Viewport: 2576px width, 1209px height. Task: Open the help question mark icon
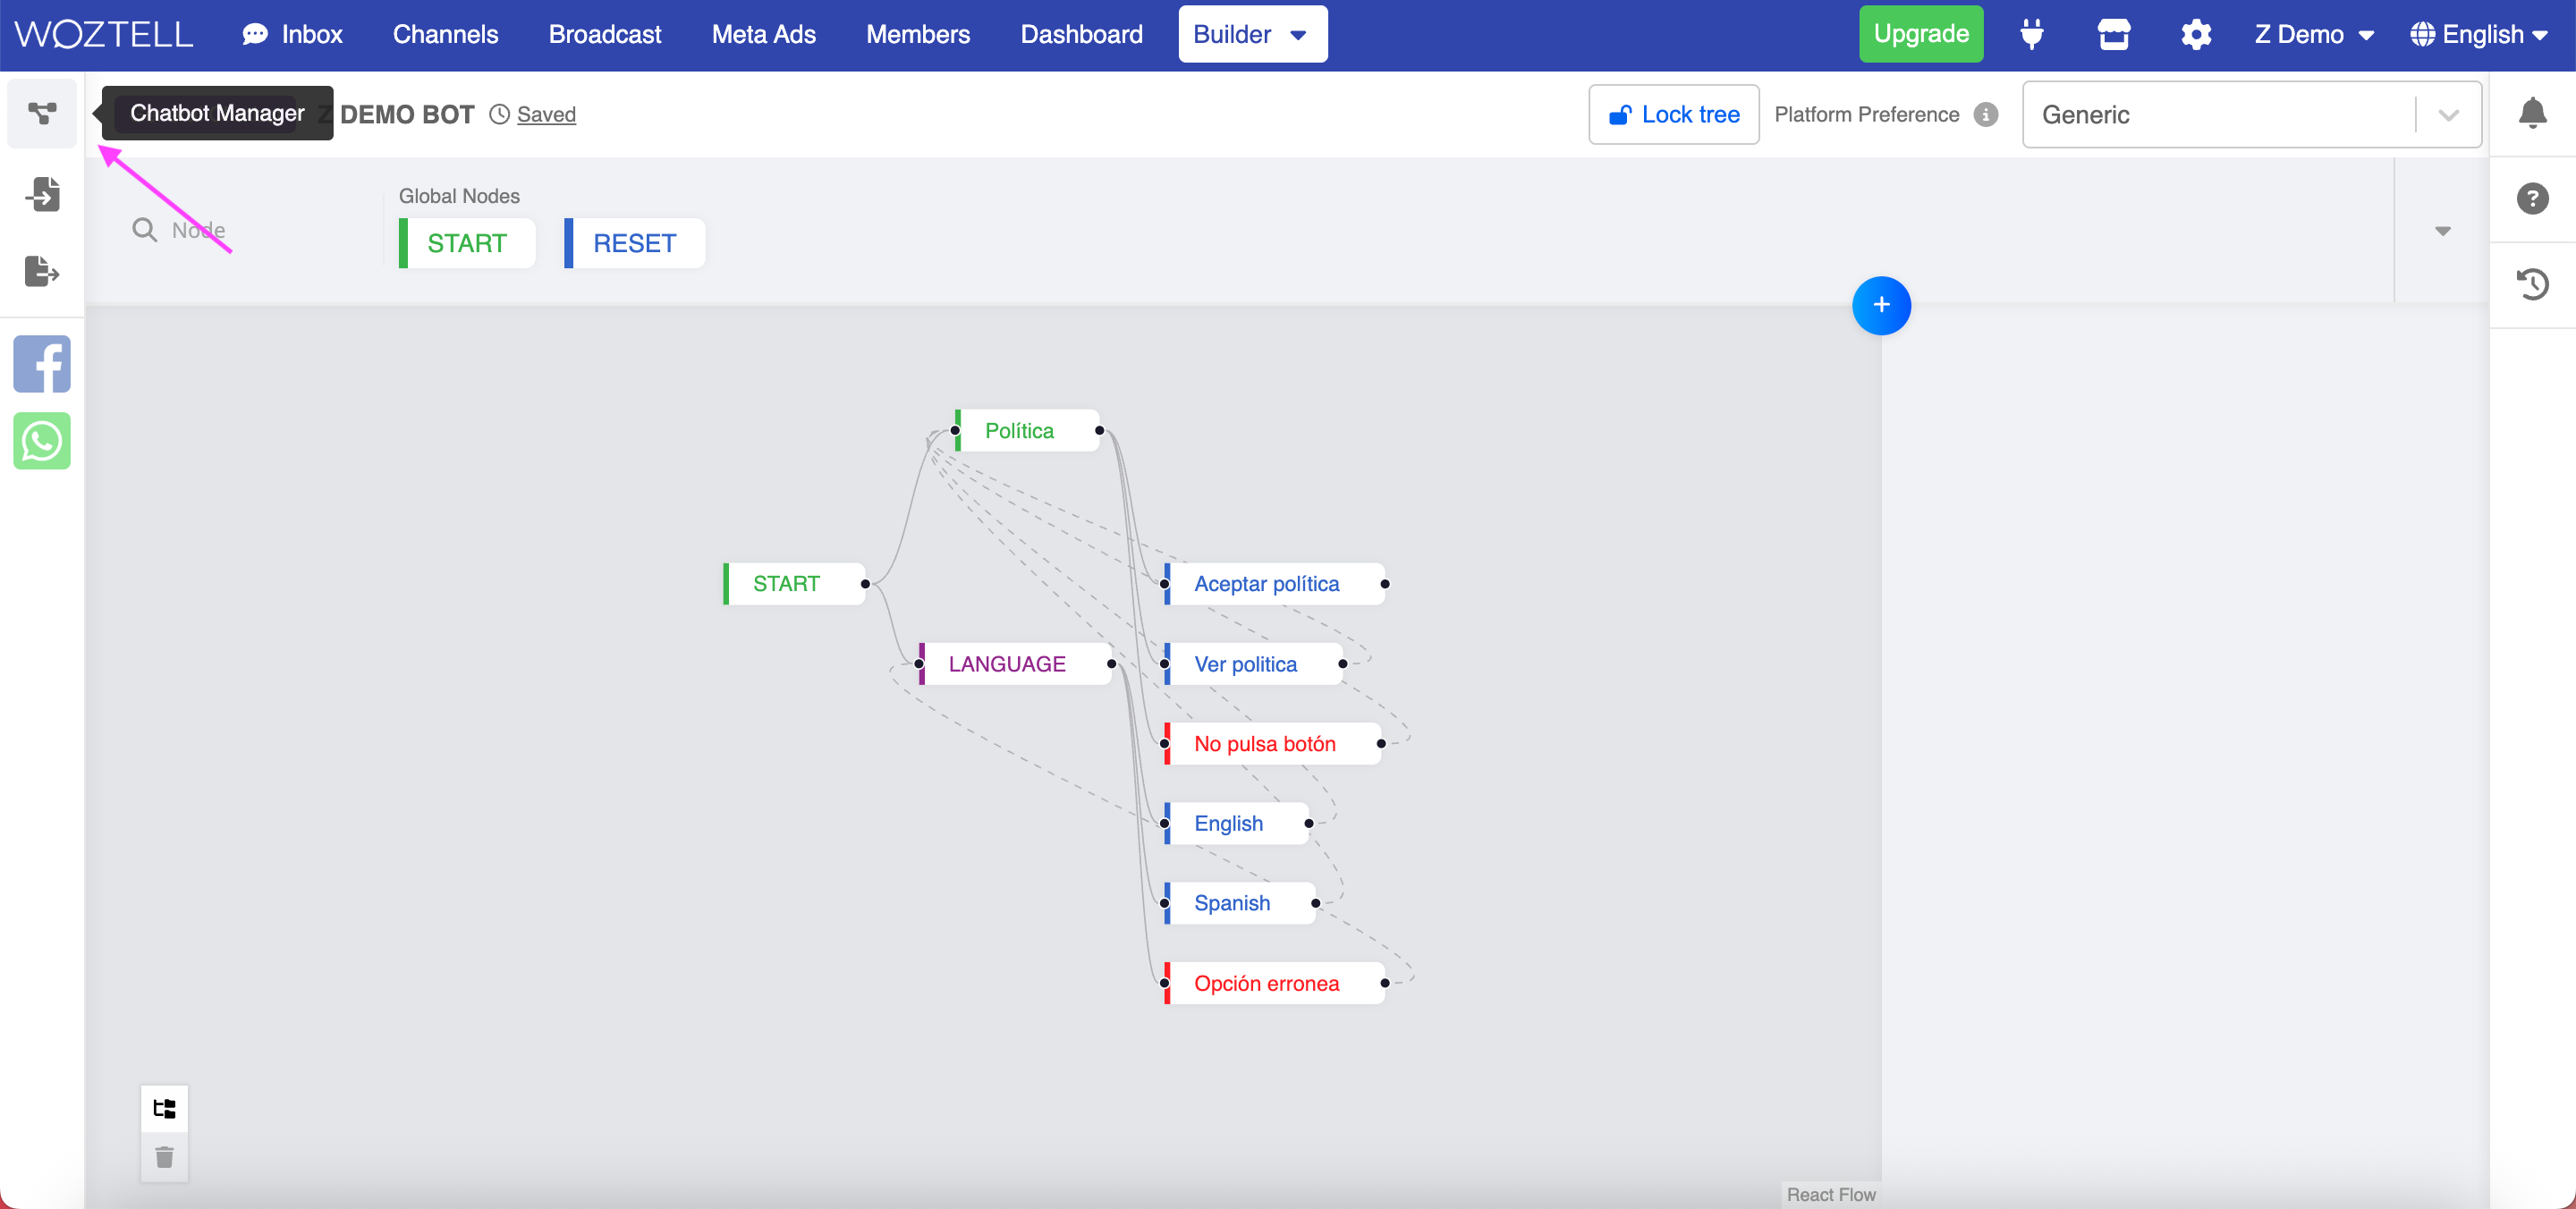click(x=2532, y=198)
